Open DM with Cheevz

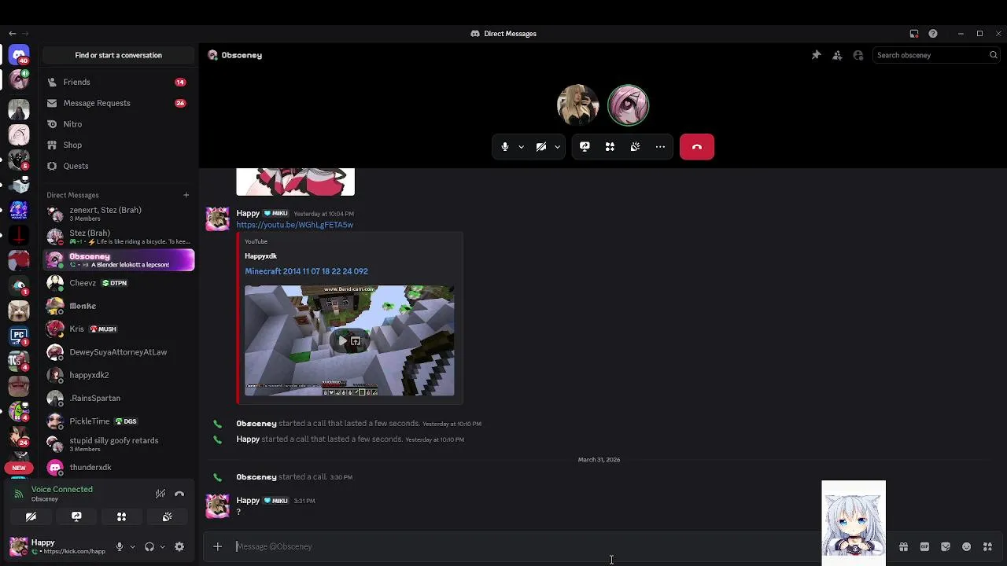click(118, 283)
